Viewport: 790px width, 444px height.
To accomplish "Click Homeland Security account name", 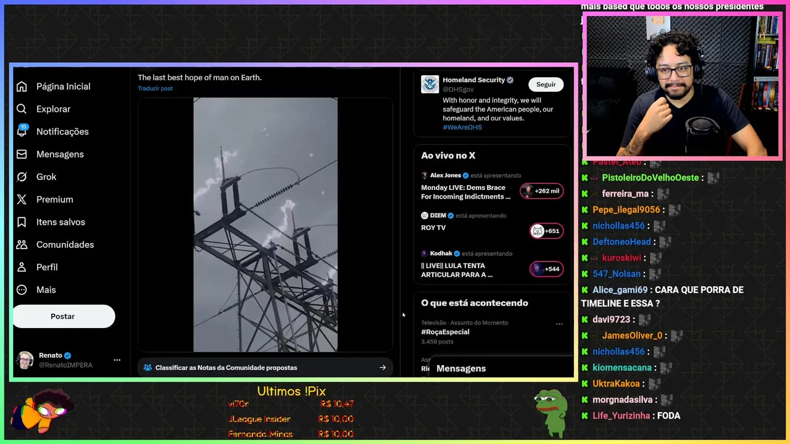I will coord(474,80).
